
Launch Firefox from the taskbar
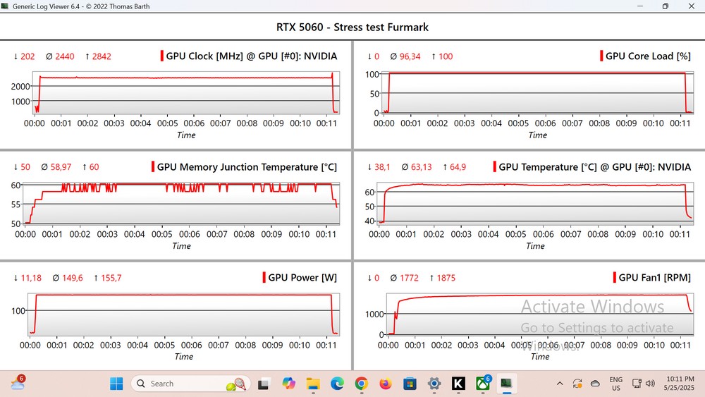pos(385,384)
